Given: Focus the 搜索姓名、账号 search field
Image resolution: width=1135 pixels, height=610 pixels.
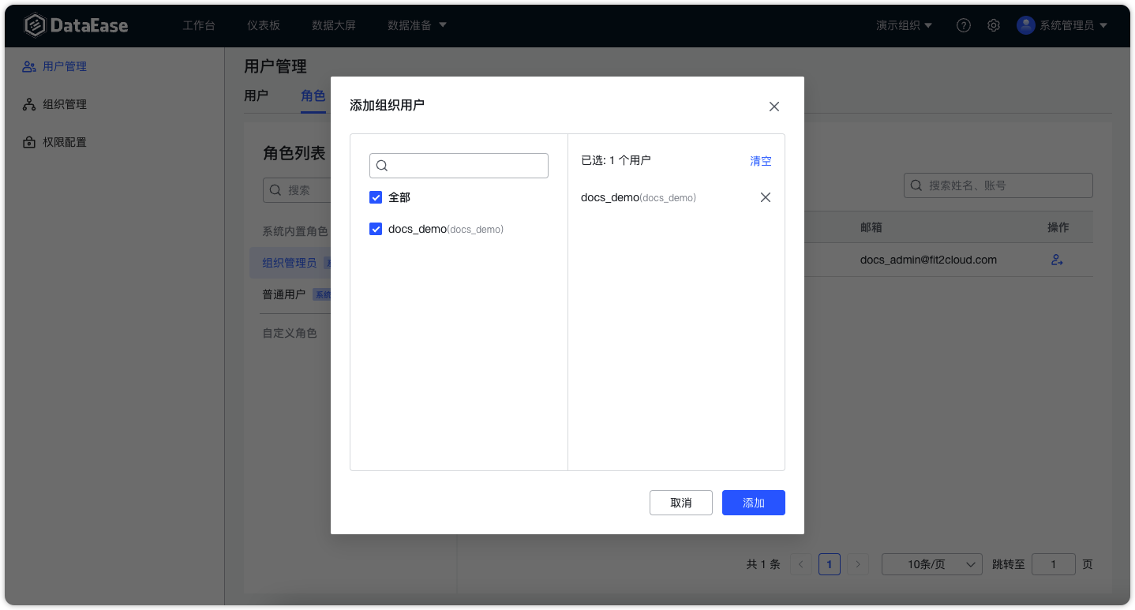Looking at the screenshot, I should [998, 185].
